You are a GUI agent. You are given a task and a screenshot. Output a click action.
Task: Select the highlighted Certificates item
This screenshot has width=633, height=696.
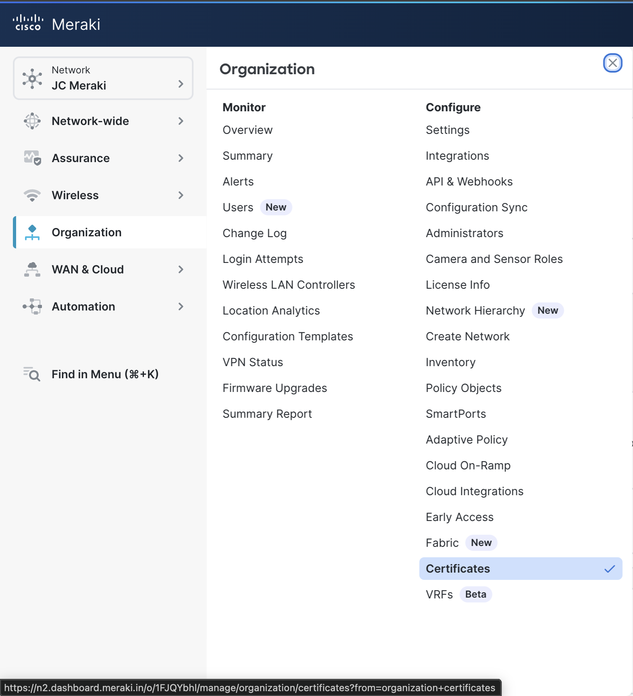521,569
